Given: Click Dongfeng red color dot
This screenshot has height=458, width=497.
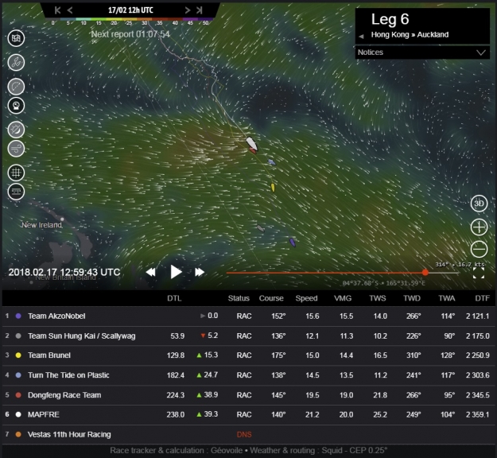Looking at the screenshot, I should click(x=18, y=395).
